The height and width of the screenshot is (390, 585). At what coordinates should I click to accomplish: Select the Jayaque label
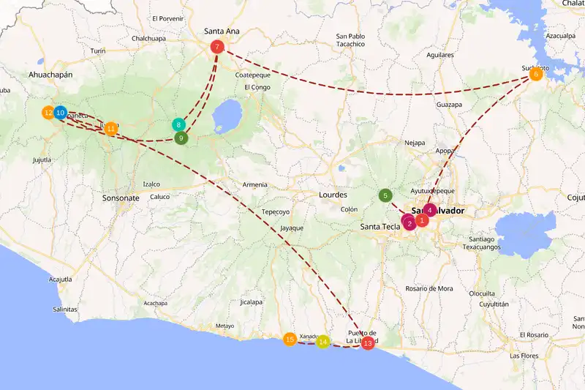pyautogui.click(x=292, y=228)
